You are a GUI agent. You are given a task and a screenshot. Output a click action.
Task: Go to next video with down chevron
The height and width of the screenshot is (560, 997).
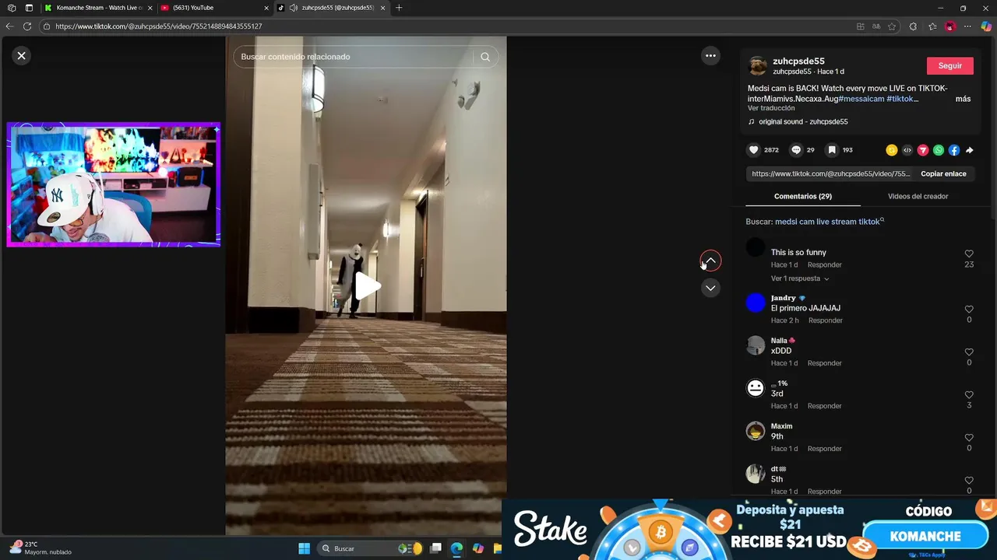[x=710, y=288]
